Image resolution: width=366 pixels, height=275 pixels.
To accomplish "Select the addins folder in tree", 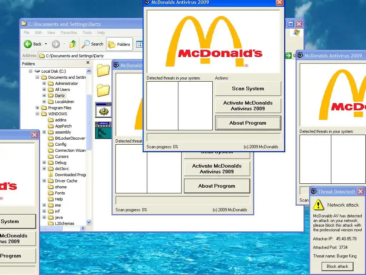I will click(x=61, y=120).
